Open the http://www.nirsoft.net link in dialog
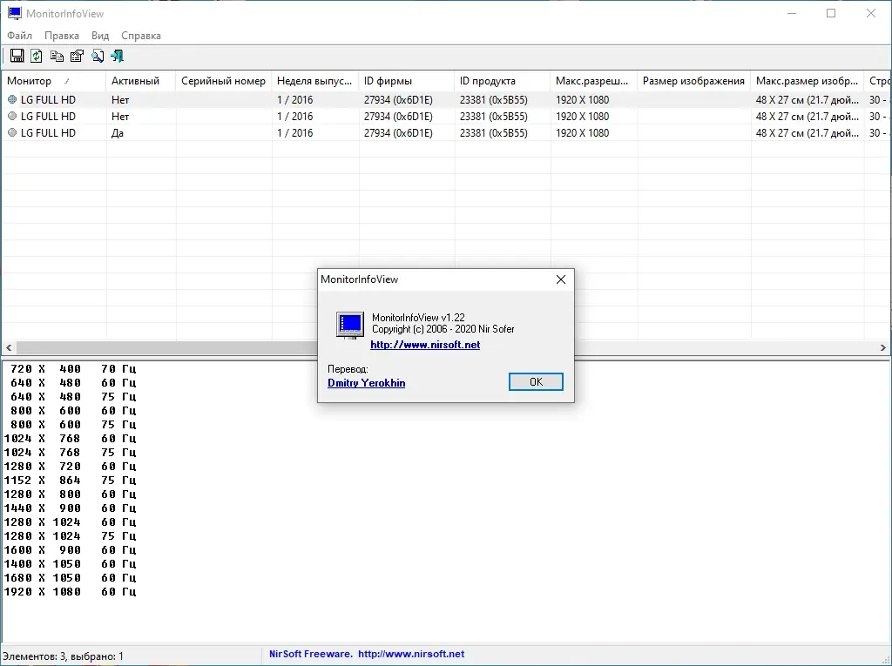Viewport: 892px width, 666px height. coord(425,345)
